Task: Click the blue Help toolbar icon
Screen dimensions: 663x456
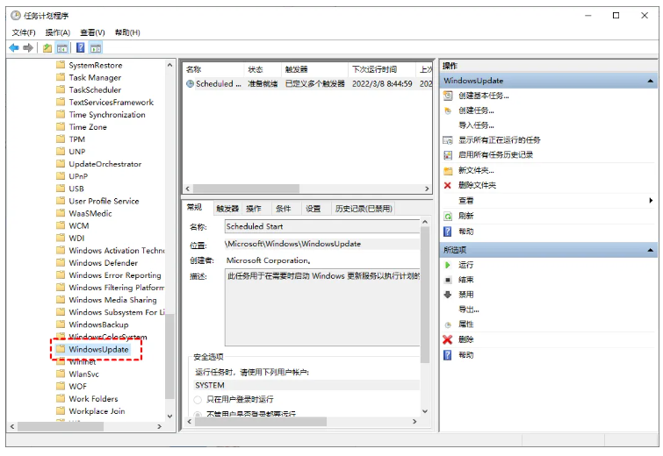Action: [x=80, y=48]
